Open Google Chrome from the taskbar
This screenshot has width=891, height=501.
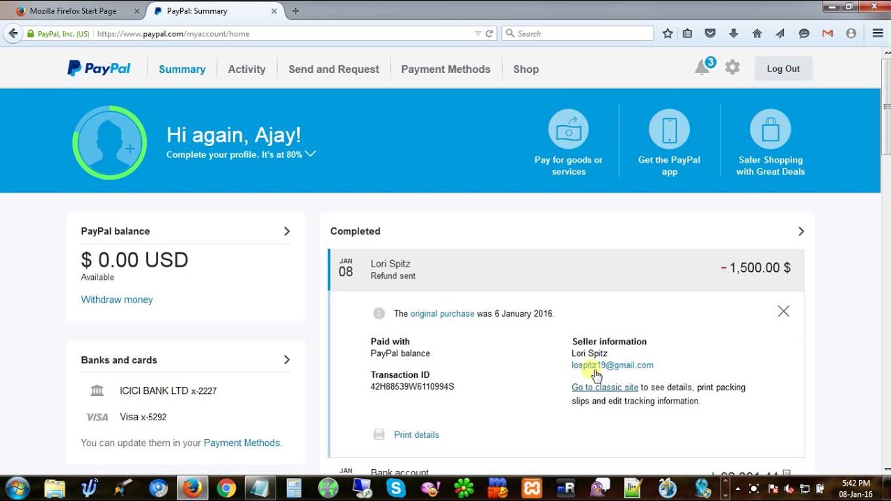tap(226, 488)
